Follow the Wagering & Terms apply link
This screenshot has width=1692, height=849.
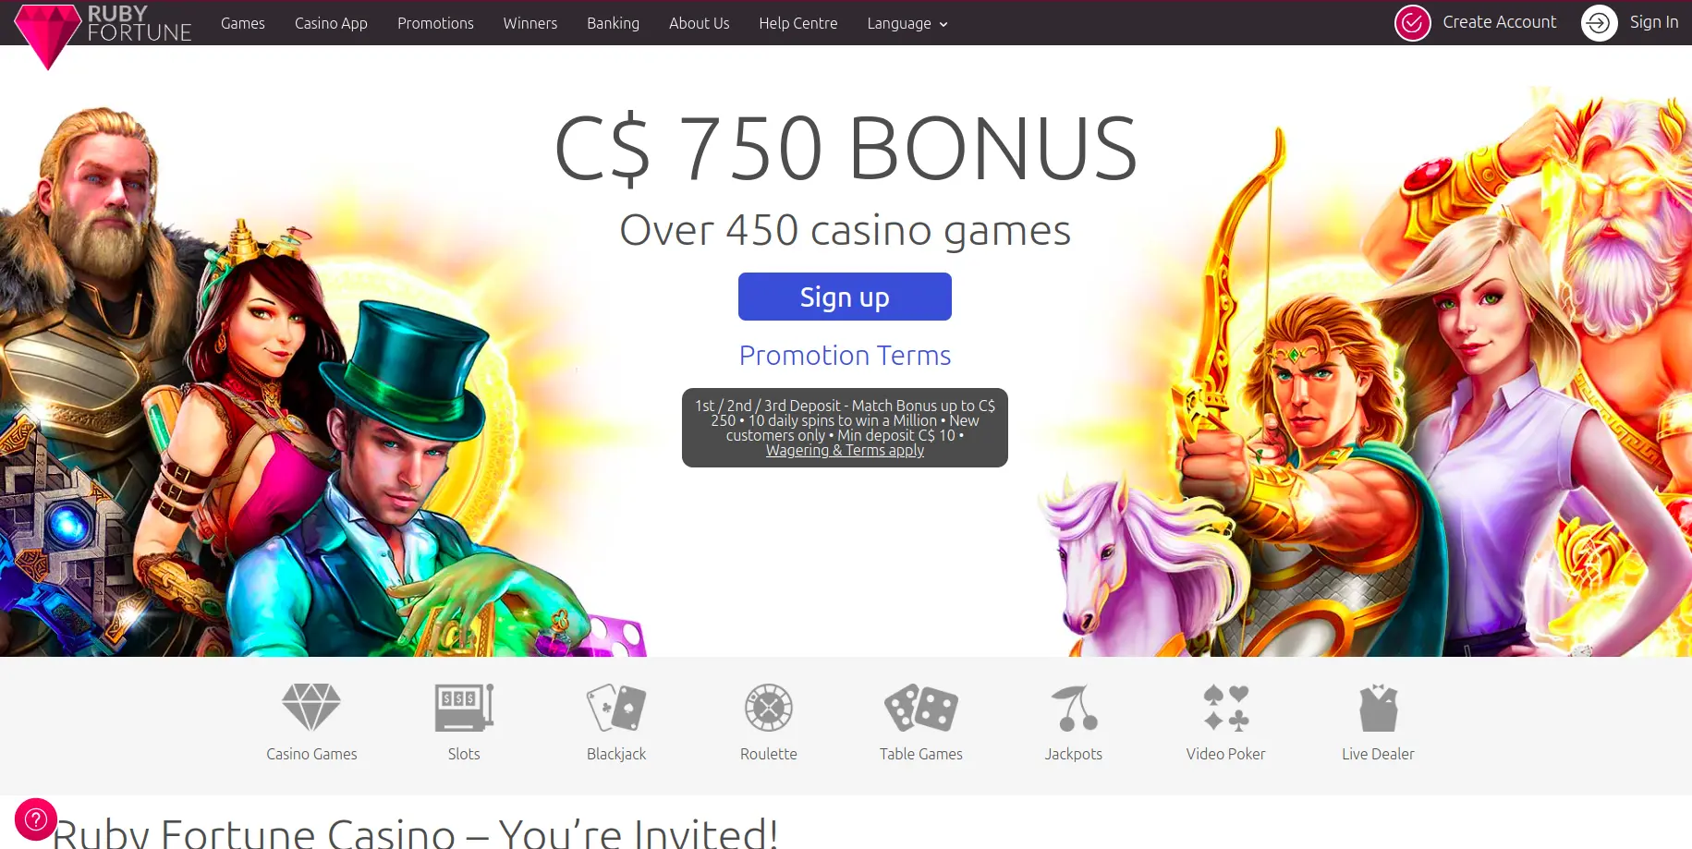845,450
